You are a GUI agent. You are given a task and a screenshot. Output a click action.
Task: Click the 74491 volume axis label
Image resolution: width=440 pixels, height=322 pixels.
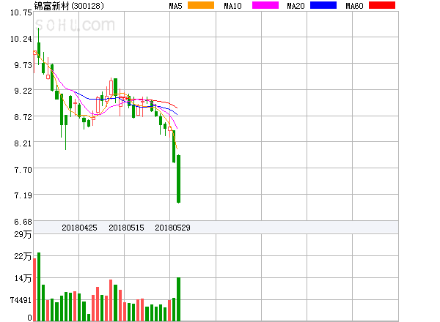(x=21, y=300)
